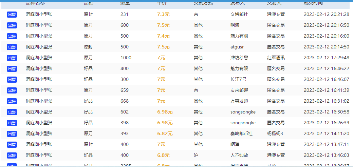Viewport: 353px width, 167px height.
Task: Click the timestamp 2023-02-12 14:11:20
Action: (327, 134)
